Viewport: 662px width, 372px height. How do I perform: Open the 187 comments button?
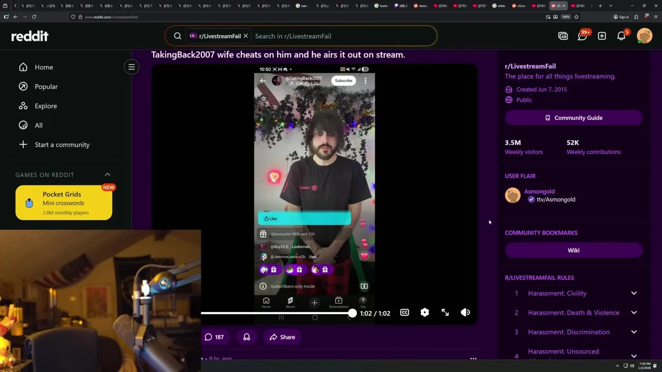coord(214,337)
